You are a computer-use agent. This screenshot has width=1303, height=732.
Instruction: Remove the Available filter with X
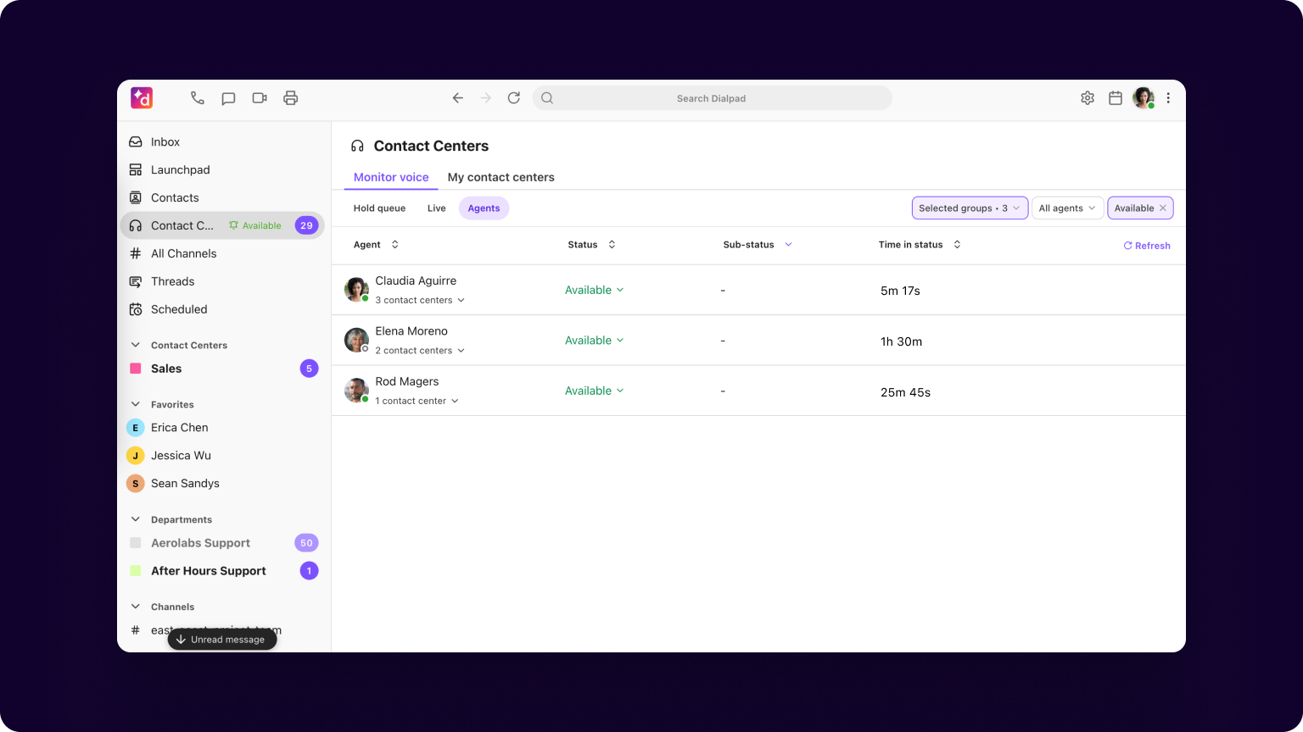point(1163,208)
